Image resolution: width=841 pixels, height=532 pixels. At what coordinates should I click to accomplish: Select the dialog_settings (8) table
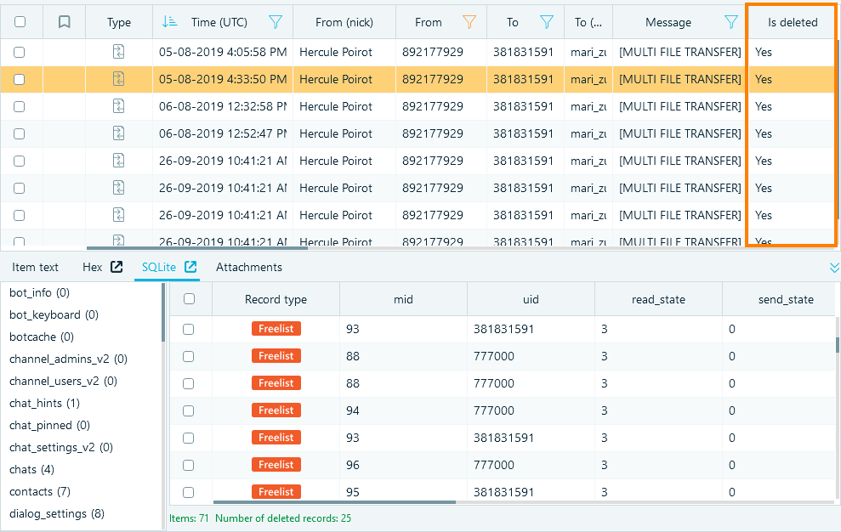pyautogui.click(x=57, y=514)
